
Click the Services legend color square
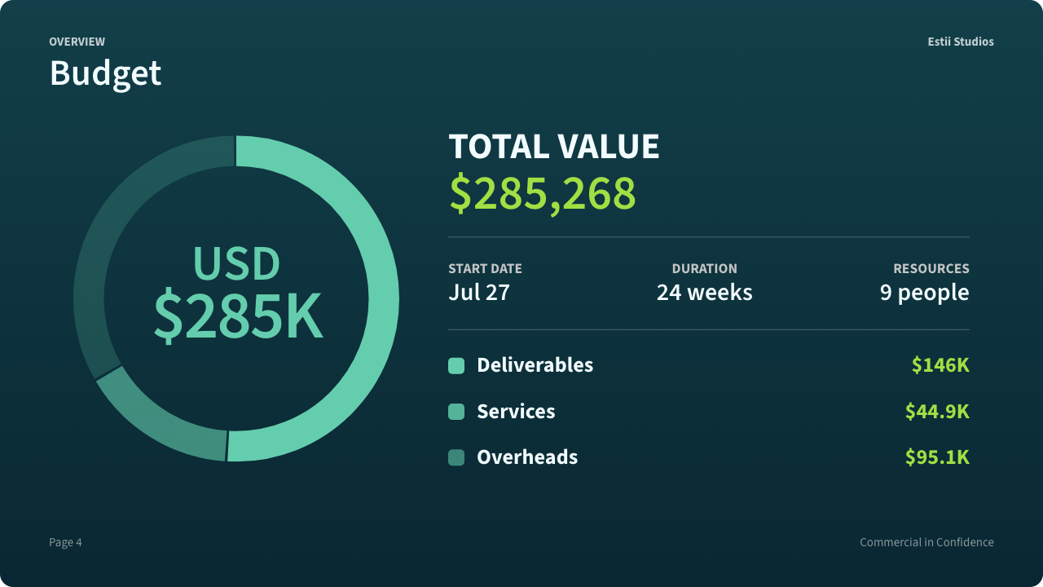(x=456, y=412)
